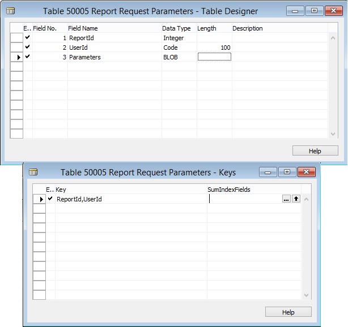The width and height of the screenshot is (348, 327).
Task: Toggle Enabled checkmark for UserId field
Action: [28, 47]
